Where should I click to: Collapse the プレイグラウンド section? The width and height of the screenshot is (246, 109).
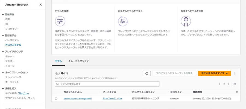tap(3, 52)
